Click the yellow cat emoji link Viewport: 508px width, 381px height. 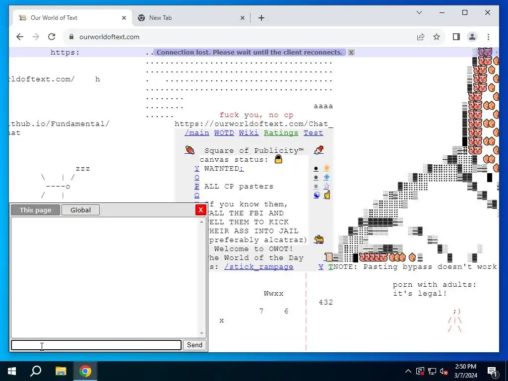coord(319,240)
